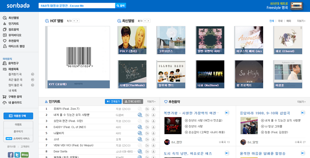Click the listen icon for Dear Santa

(140, 151)
